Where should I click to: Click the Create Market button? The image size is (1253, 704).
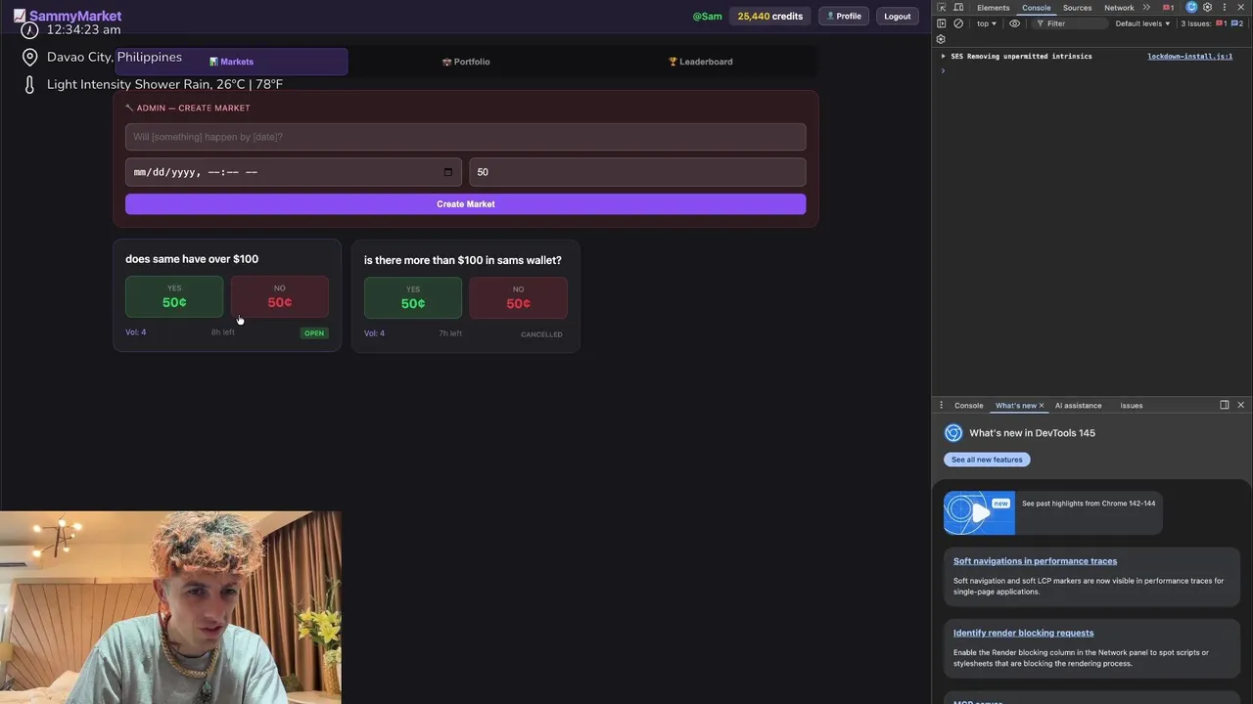(466, 203)
